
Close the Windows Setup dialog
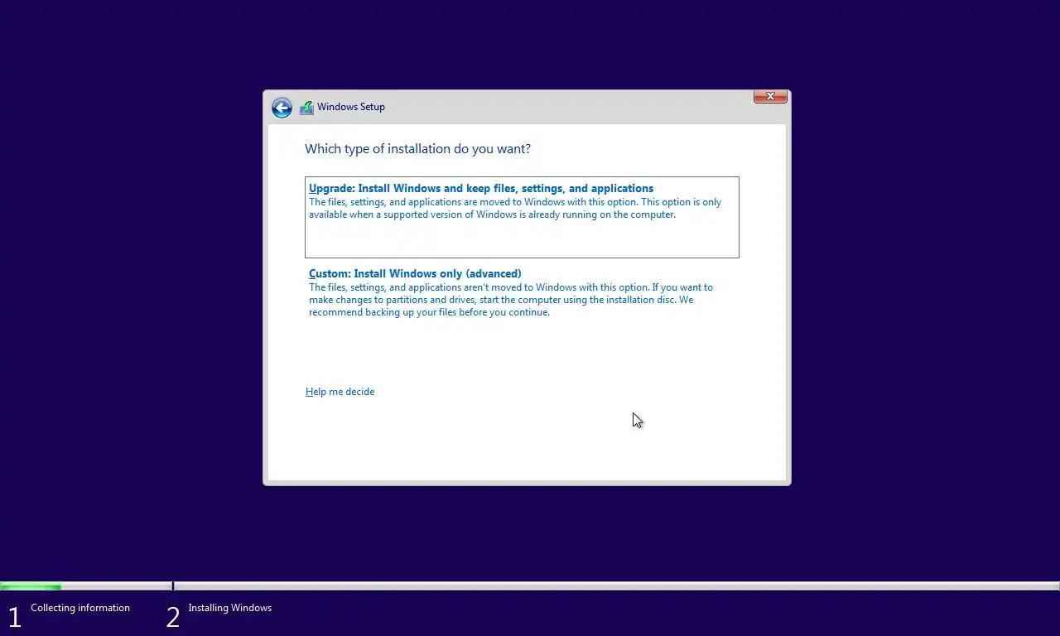tap(770, 97)
